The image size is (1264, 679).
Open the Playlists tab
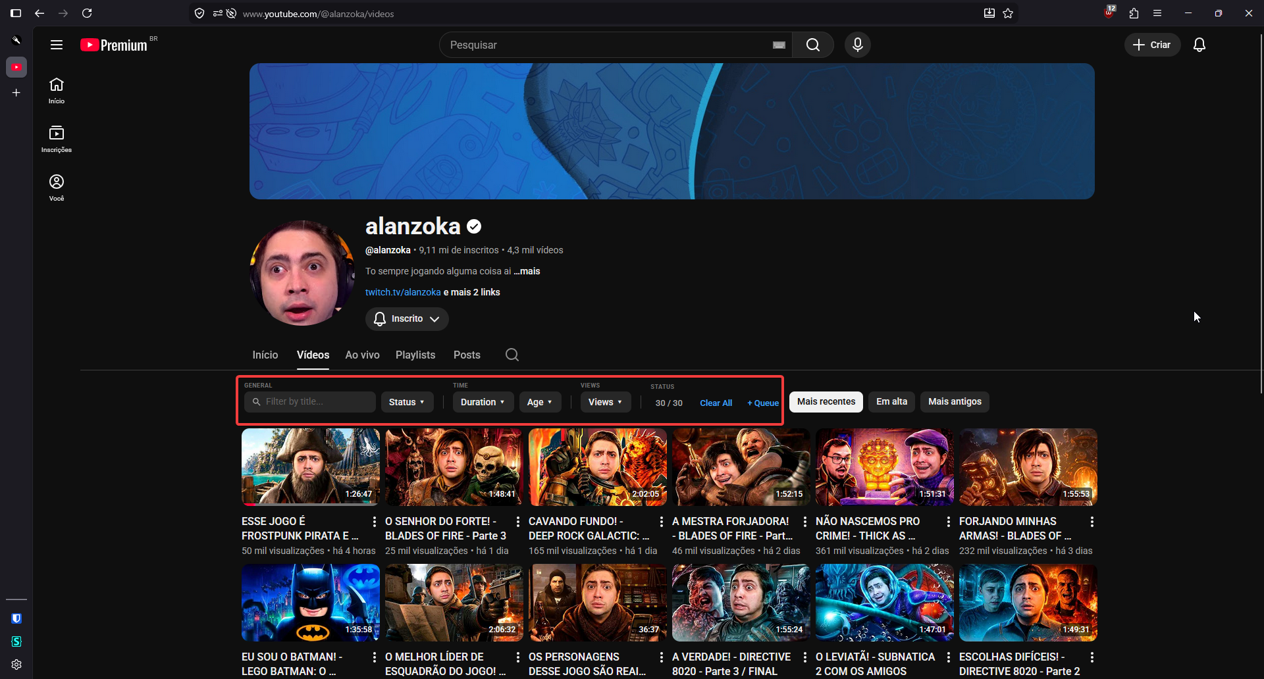pyautogui.click(x=415, y=355)
